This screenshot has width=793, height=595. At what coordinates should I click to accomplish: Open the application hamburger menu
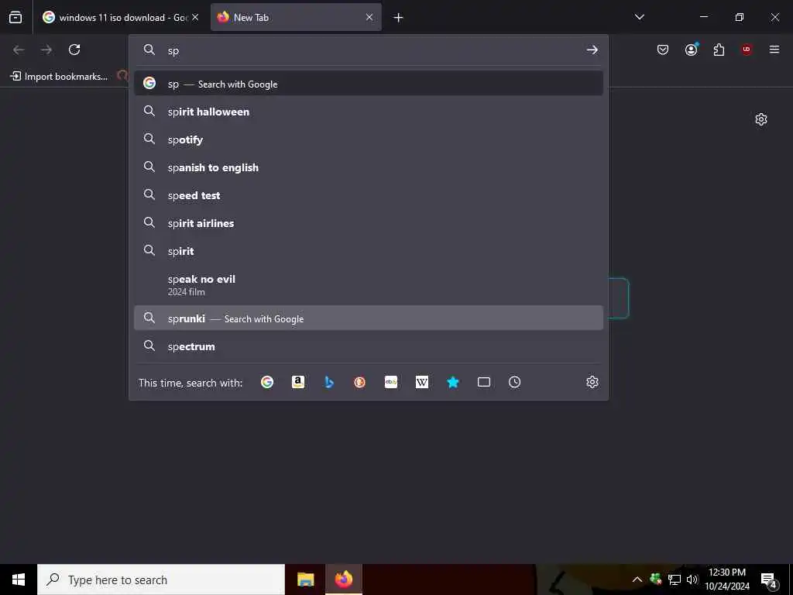tap(774, 50)
